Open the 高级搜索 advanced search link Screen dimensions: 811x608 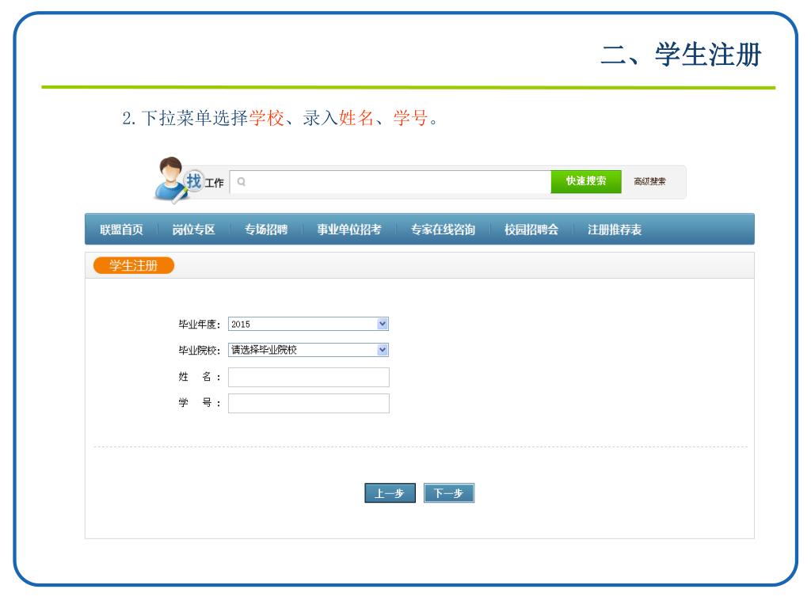pos(649,181)
